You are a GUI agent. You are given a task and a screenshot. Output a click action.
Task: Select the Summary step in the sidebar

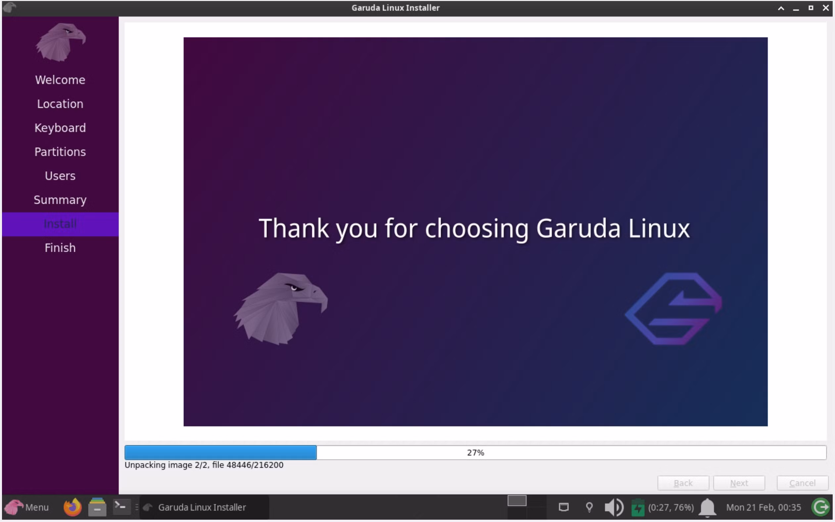point(60,200)
